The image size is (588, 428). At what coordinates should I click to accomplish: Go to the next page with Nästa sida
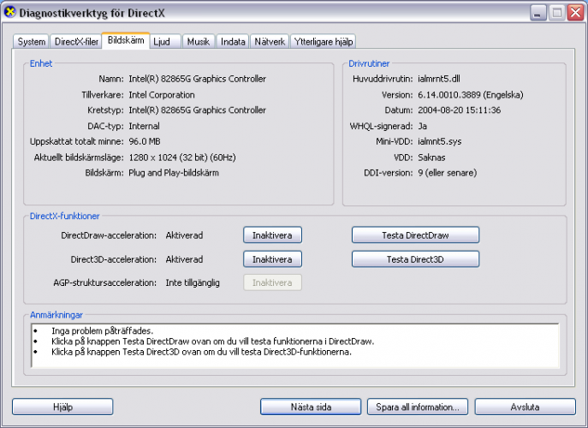click(x=311, y=407)
